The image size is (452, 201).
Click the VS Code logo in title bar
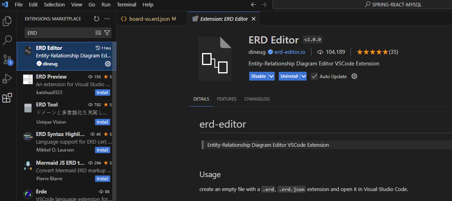[x=6, y=5]
